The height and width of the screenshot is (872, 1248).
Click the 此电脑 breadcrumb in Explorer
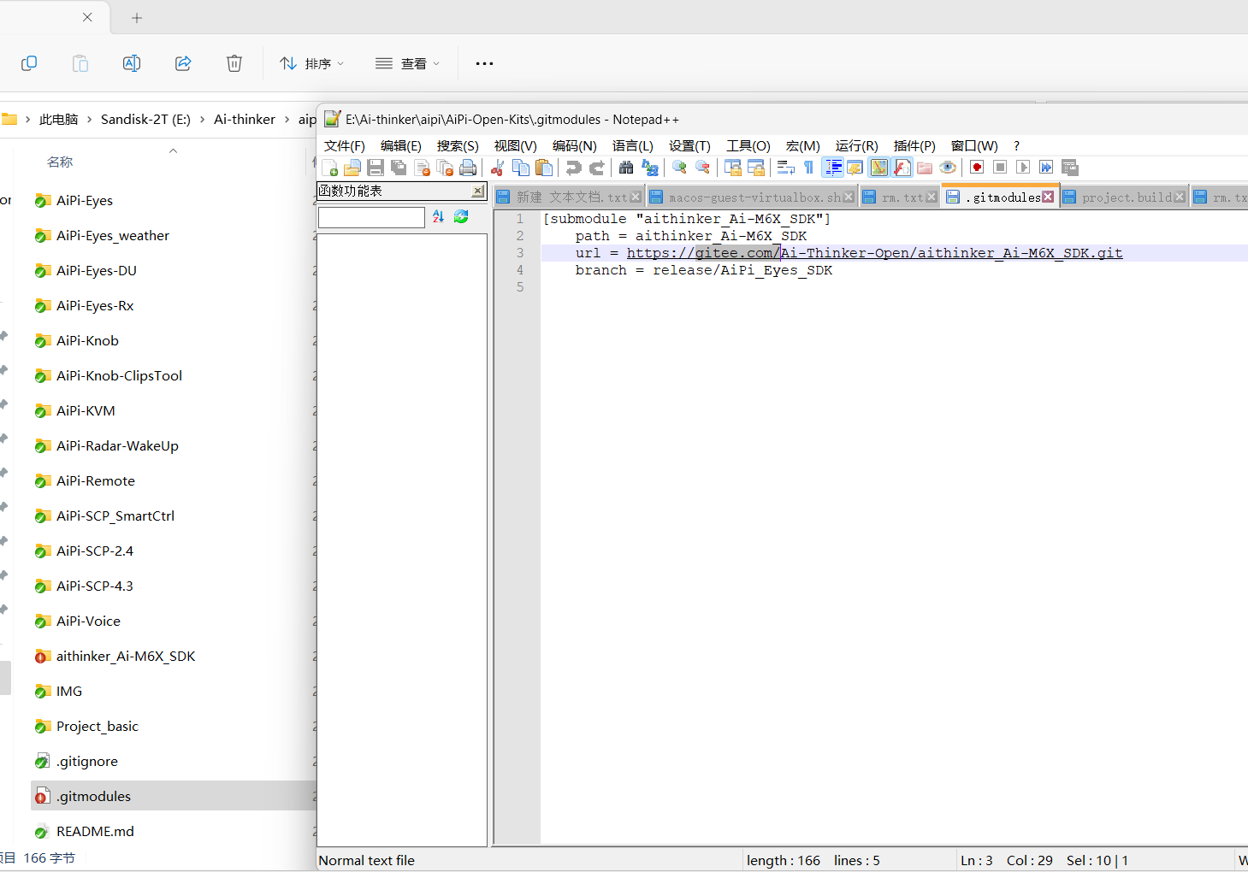click(58, 120)
